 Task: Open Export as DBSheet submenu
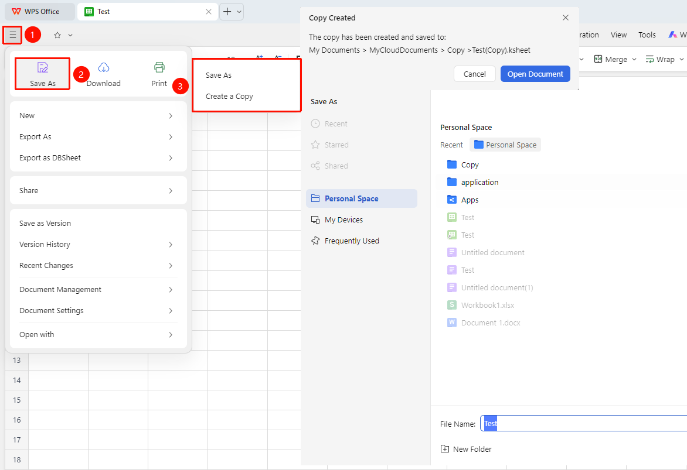tap(98, 157)
